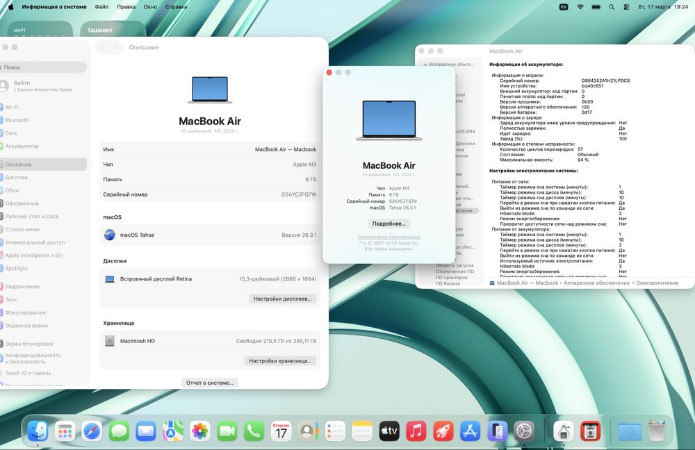Launch Safari from the Dock
The height and width of the screenshot is (450, 695).
92,431
